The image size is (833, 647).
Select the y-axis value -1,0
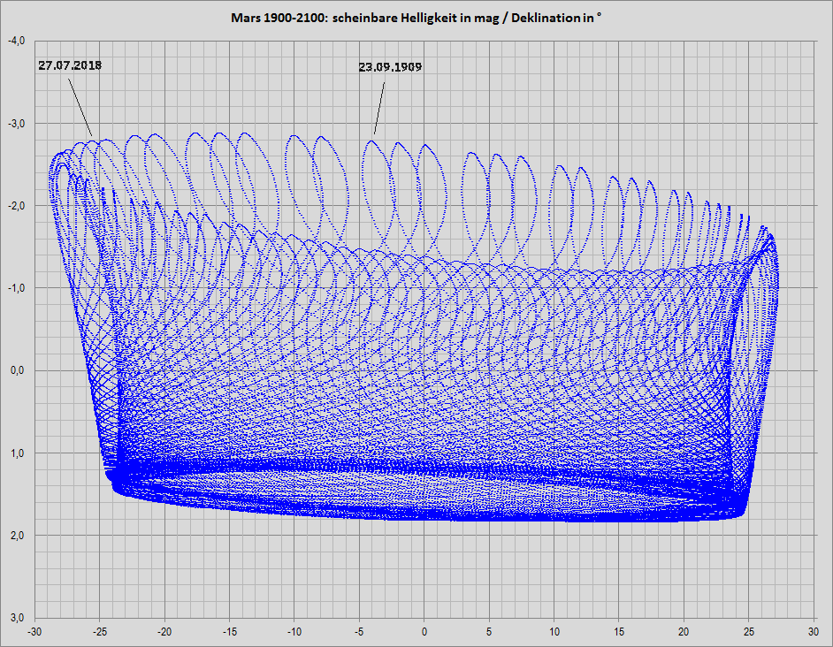pos(18,288)
